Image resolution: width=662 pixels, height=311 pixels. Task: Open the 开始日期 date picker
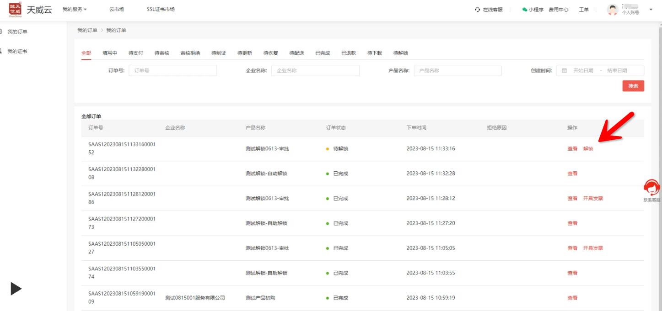pyautogui.click(x=583, y=71)
